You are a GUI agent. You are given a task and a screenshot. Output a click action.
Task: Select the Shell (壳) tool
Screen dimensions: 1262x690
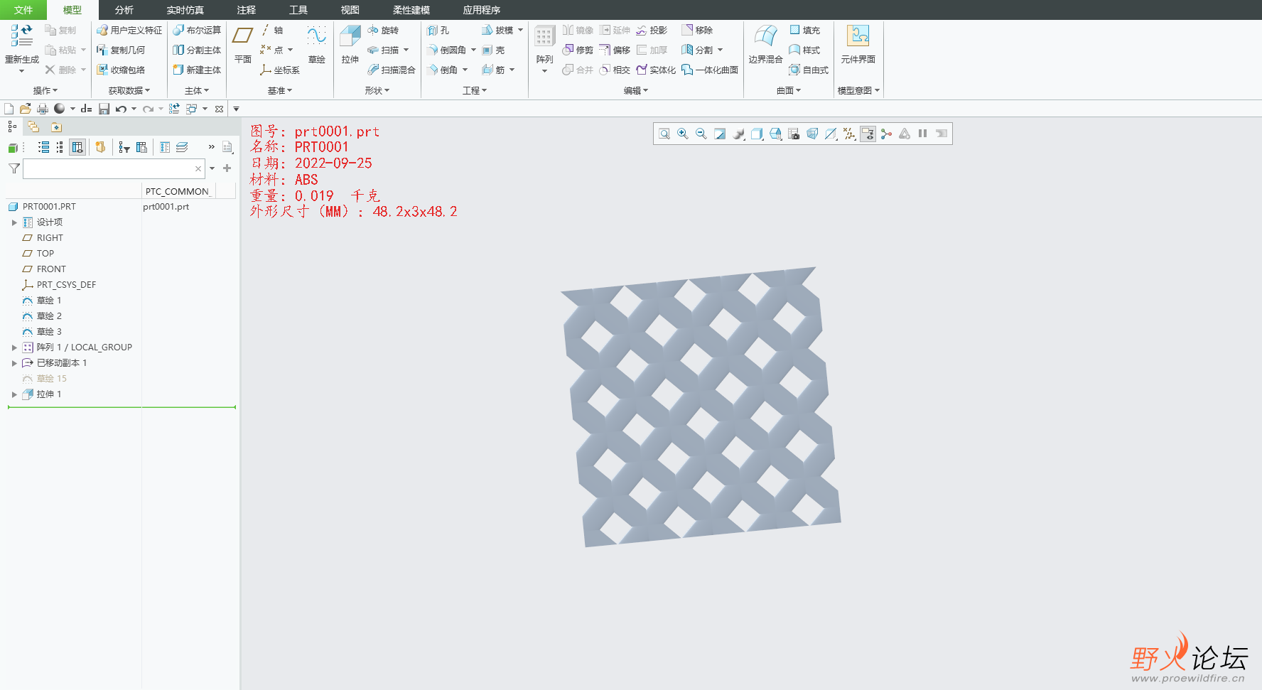[x=494, y=50]
